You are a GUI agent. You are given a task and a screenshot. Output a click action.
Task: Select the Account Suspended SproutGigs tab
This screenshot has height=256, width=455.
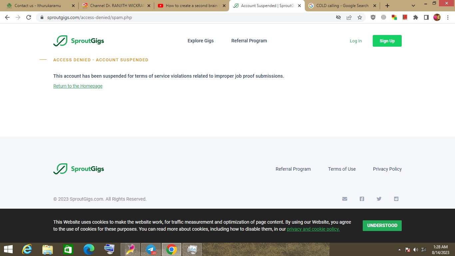(267, 6)
